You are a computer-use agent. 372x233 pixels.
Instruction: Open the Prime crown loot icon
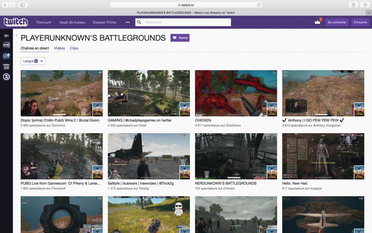tap(318, 22)
